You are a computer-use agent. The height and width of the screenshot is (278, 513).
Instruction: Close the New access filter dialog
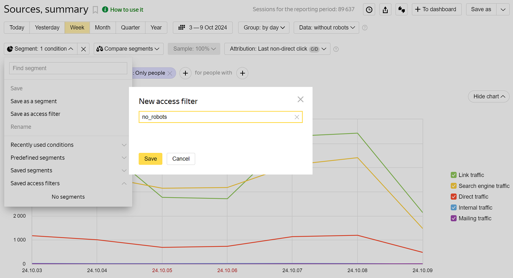click(x=300, y=99)
